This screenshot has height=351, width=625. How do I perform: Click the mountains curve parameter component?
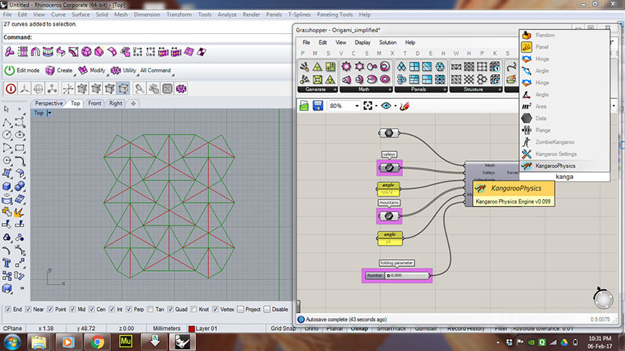(390, 216)
